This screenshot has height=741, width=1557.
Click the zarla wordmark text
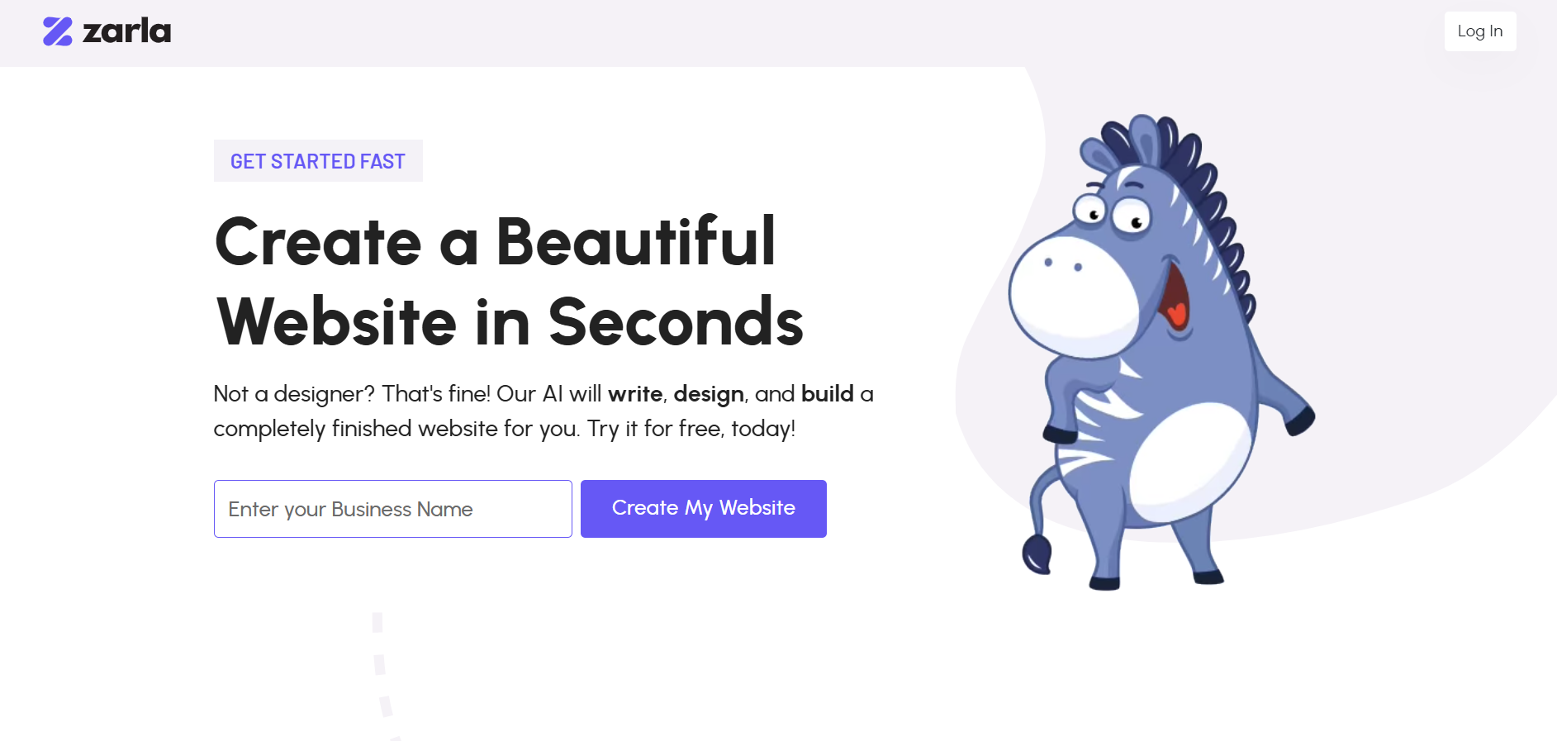(127, 31)
